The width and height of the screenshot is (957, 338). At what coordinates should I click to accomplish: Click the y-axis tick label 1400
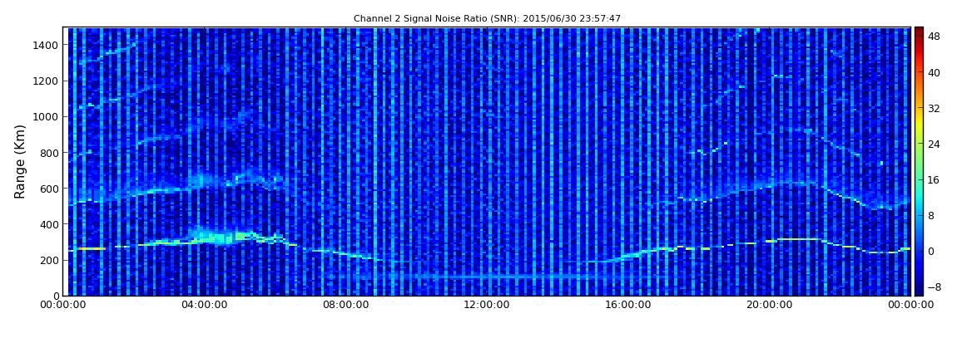(x=46, y=45)
